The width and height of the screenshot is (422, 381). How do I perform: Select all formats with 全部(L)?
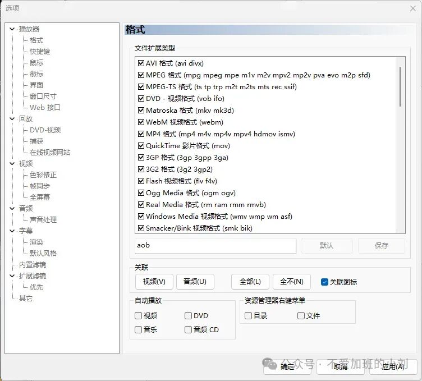[250, 282]
